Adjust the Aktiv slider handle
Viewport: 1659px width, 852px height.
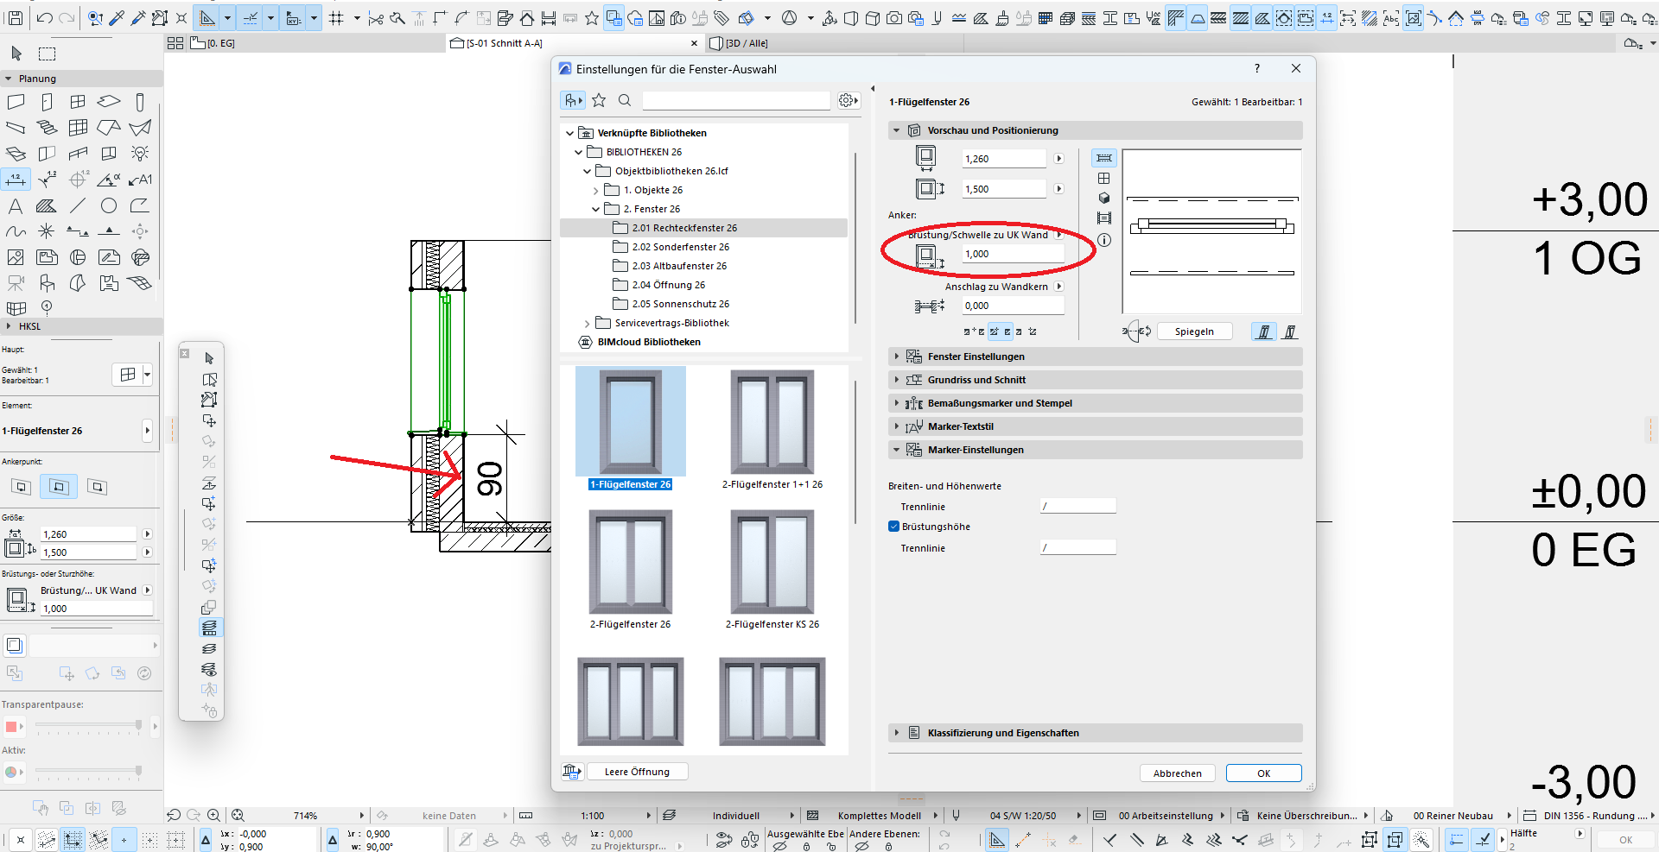(x=138, y=772)
